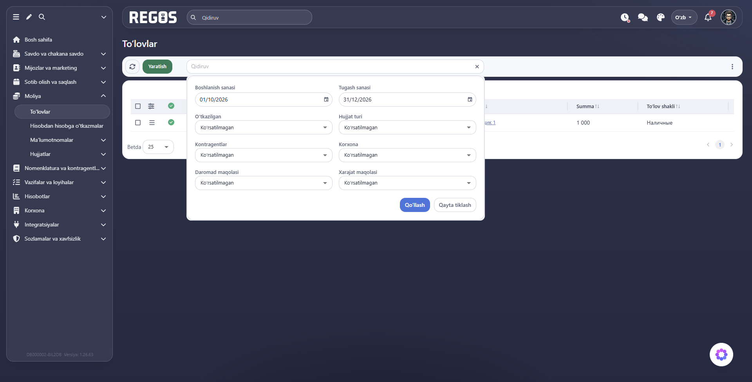The width and height of the screenshot is (752, 382).
Task: Open the floating flower assistant button
Action: (721, 355)
